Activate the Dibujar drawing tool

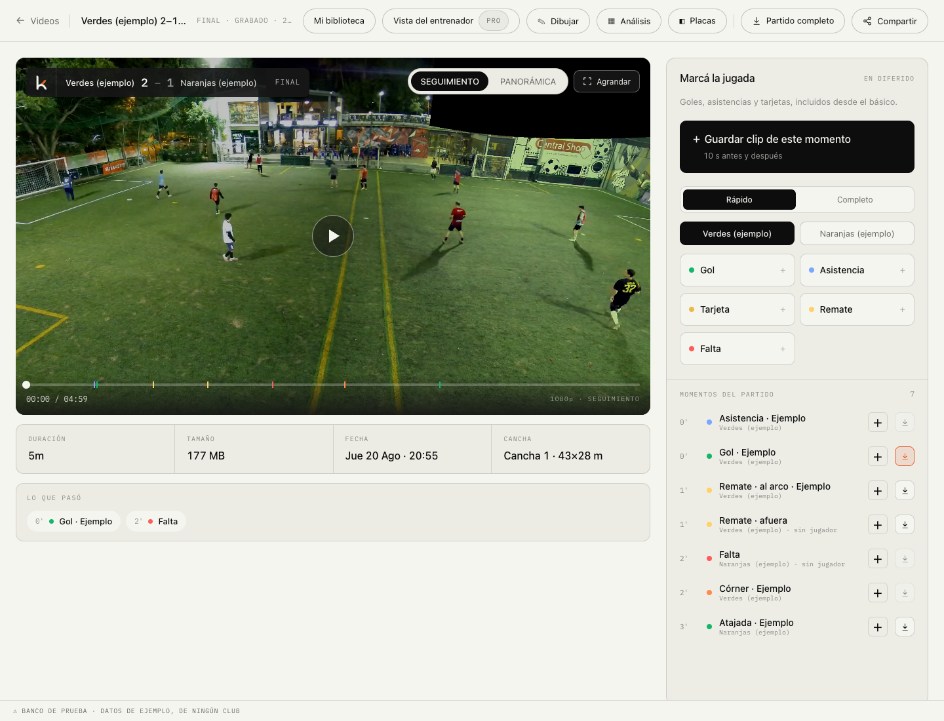coord(558,21)
